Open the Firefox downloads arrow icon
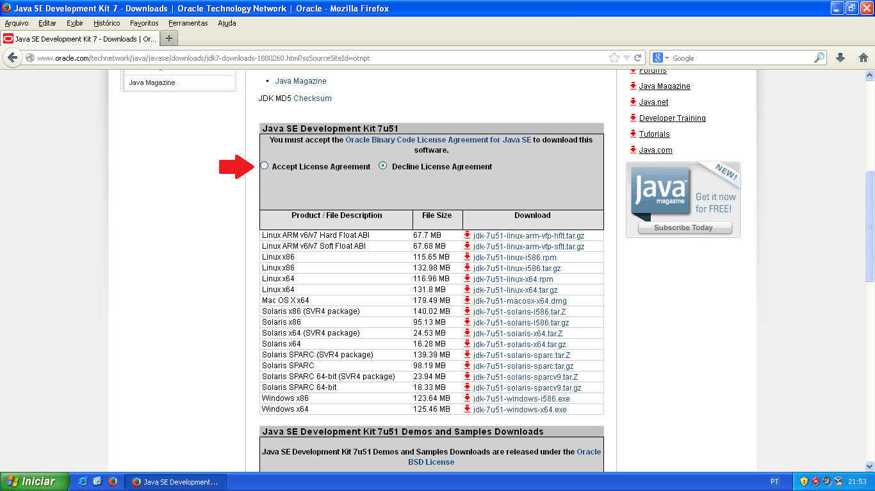This screenshot has width=875, height=491. click(841, 58)
